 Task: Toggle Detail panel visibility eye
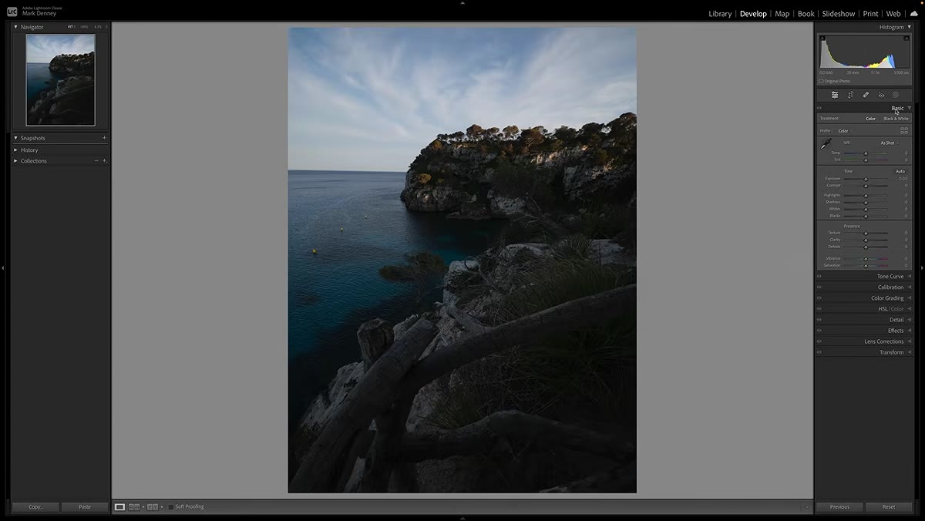point(819,319)
